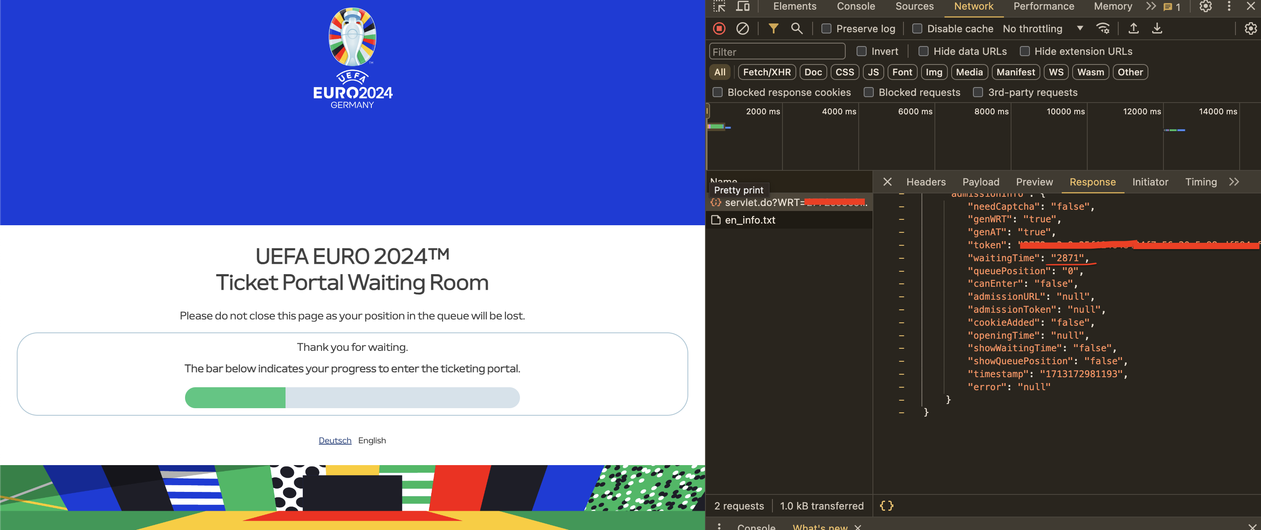Enable Hide data URLs filter
The height and width of the screenshot is (530, 1261).
click(x=923, y=51)
